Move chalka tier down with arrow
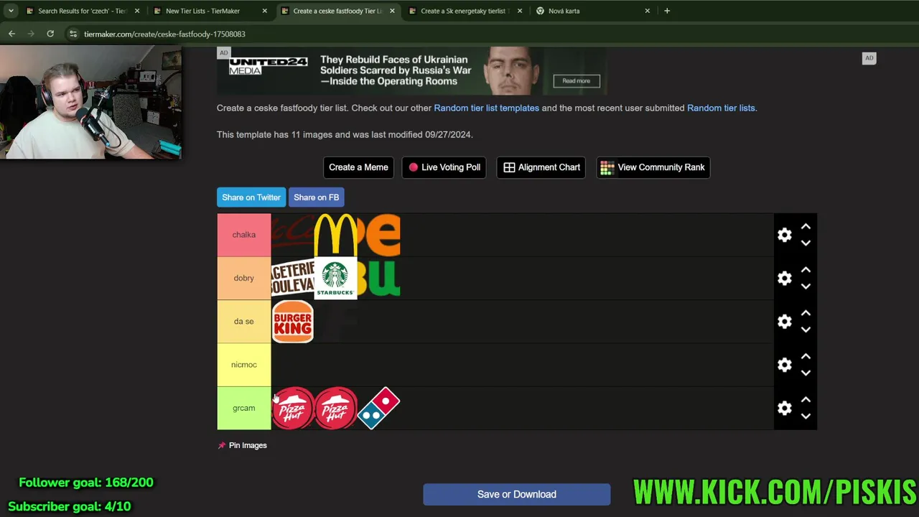Image resolution: width=919 pixels, height=517 pixels. 806,243
